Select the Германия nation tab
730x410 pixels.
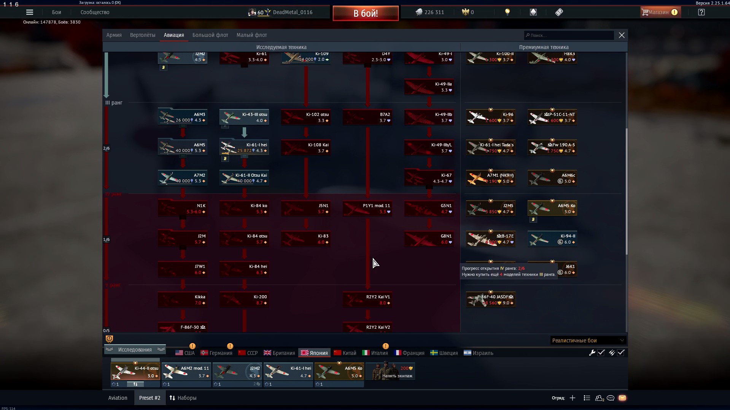tap(216, 353)
